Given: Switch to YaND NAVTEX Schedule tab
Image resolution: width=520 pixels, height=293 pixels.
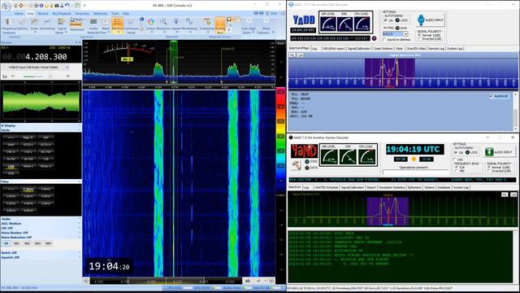Looking at the screenshot, I should pos(327,188).
